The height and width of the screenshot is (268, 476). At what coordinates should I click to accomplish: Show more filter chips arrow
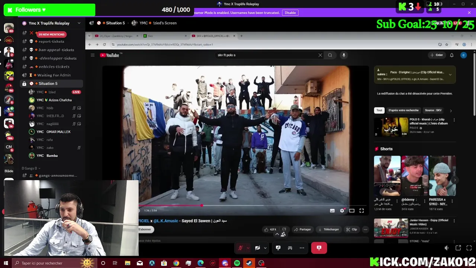click(451, 111)
